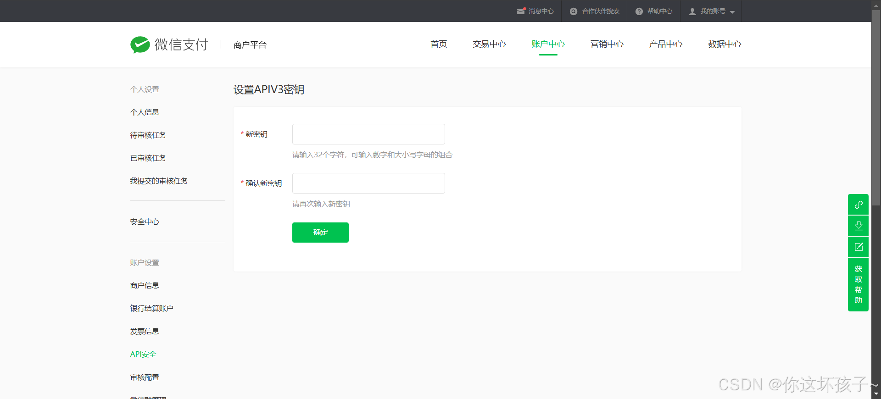Open 审核配置 in sidebar
Screen dimensions: 881x399
coord(145,377)
